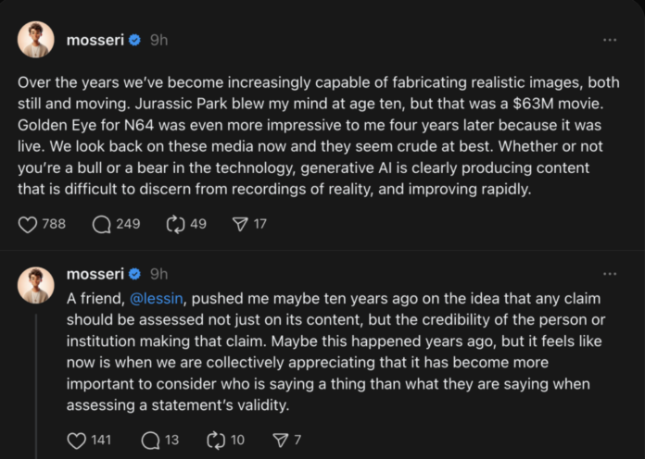Repost the first post with 49 reposts

[x=173, y=224]
